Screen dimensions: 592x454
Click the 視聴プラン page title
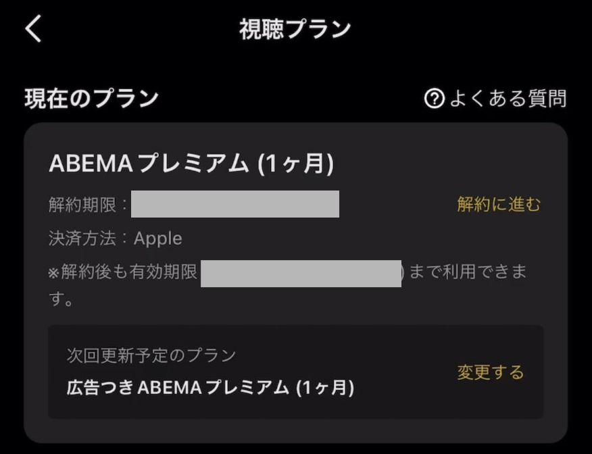(x=295, y=30)
